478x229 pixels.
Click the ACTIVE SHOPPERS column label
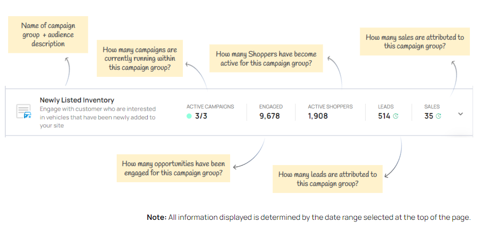[330, 107]
